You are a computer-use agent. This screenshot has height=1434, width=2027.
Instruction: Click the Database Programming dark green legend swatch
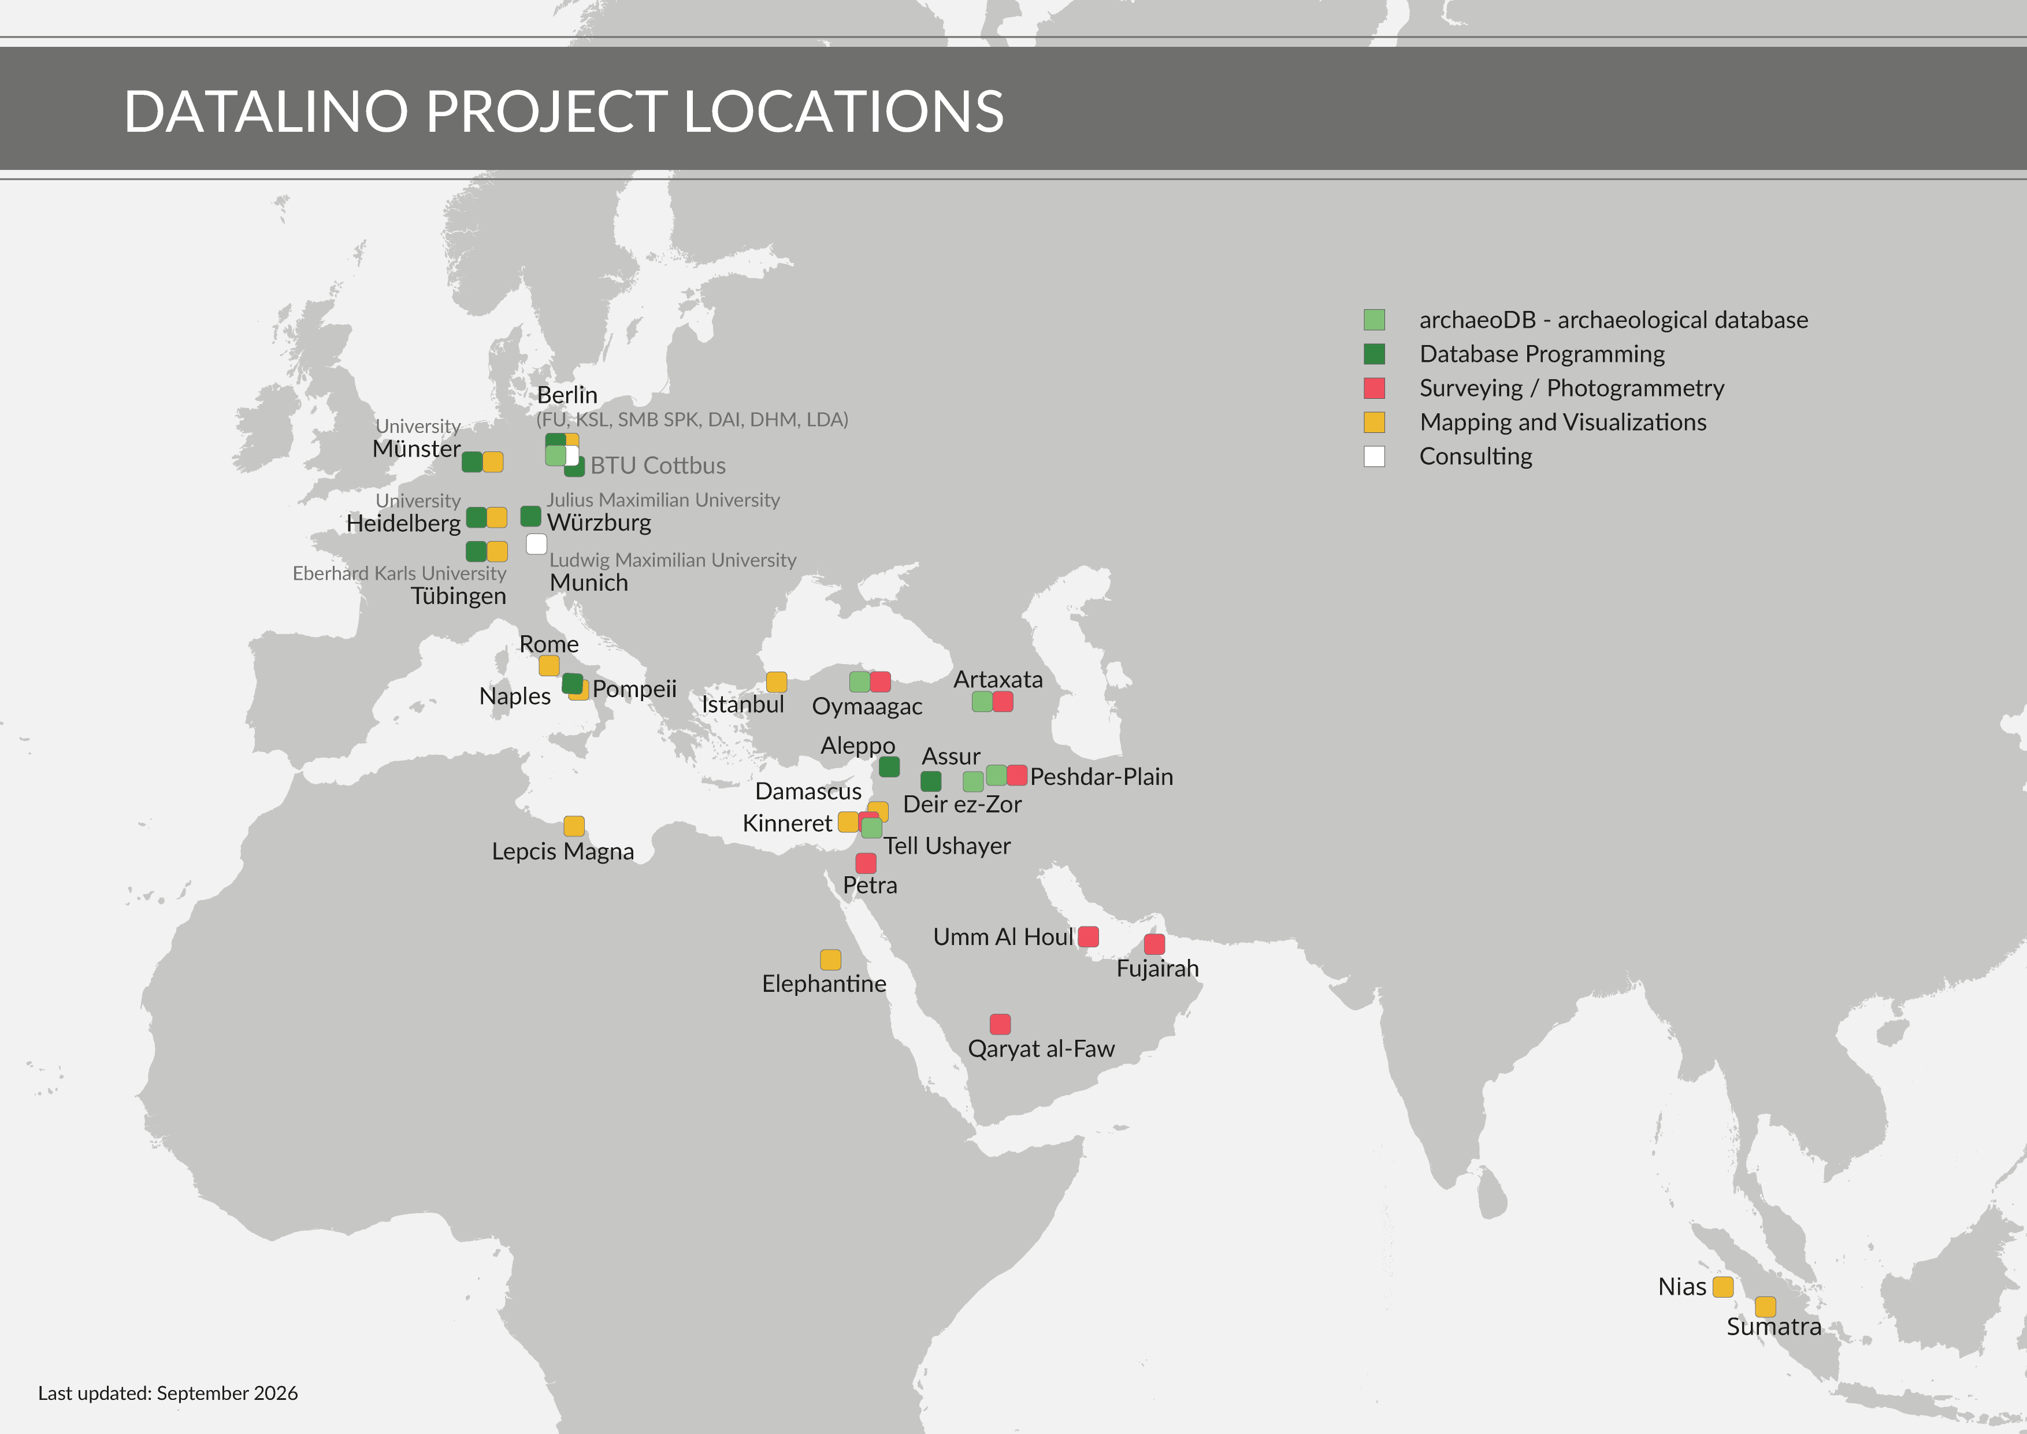(1373, 354)
